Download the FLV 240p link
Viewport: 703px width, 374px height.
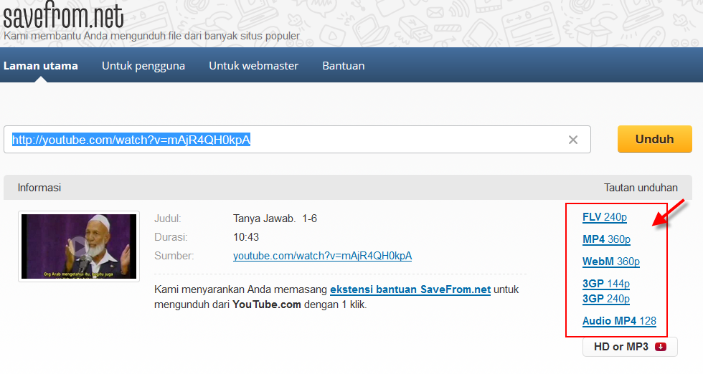click(604, 217)
